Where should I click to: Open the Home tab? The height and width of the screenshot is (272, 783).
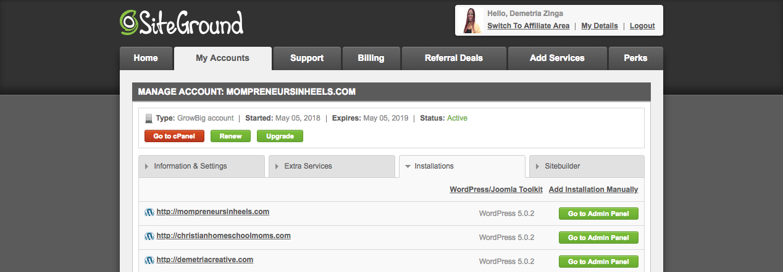click(146, 58)
